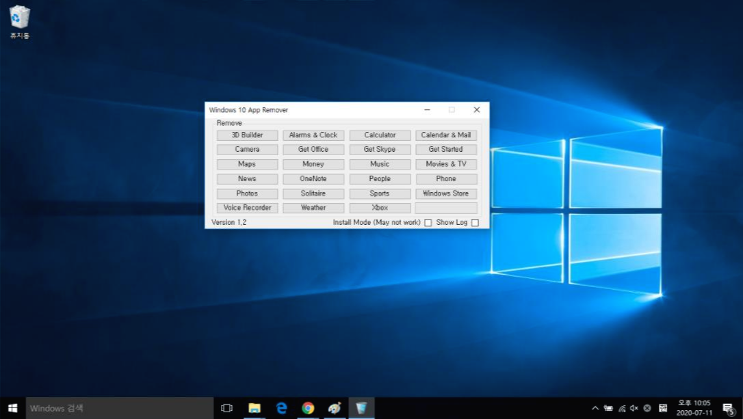Close the Windows 10 App Remover window
Screen dimensions: 743x419
(477, 110)
